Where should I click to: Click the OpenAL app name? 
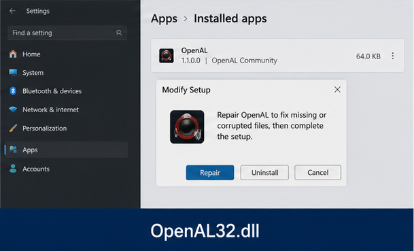[x=194, y=50]
